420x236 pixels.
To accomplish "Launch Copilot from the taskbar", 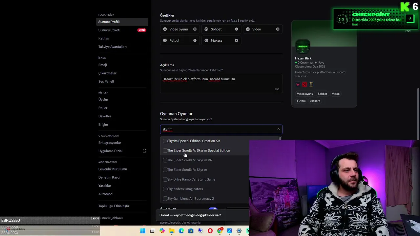I will 162,231.
